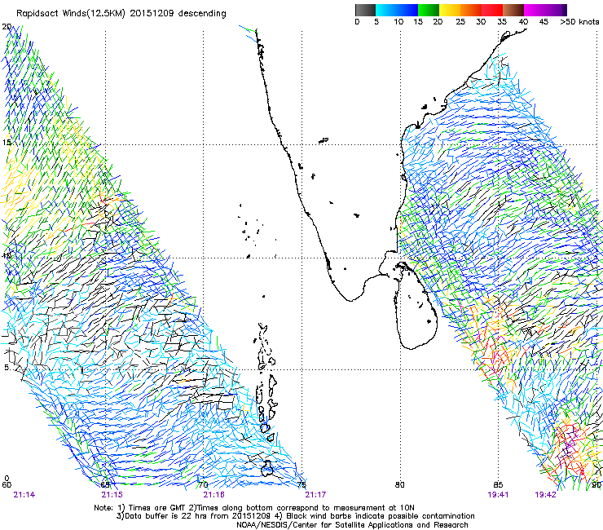Click the '65' longitude axis label
The image size is (603, 530).
pyautogui.click(x=105, y=485)
